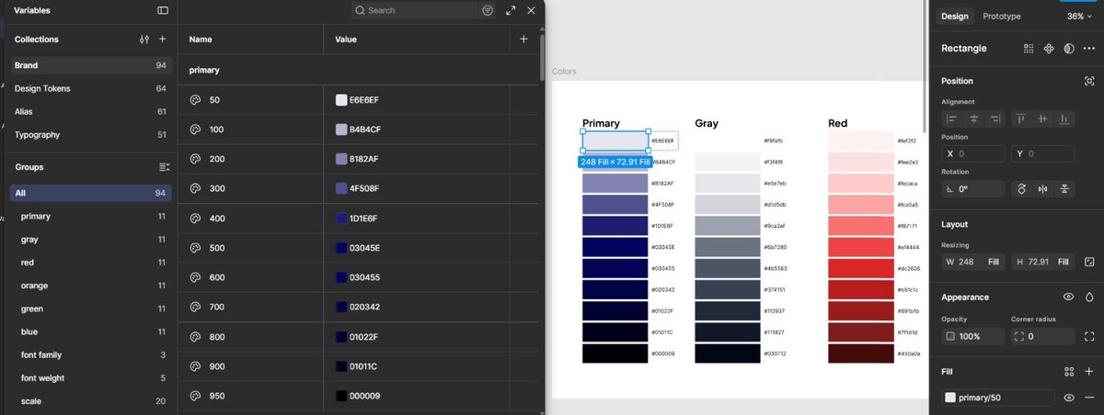The height and width of the screenshot is (415, 1104).
Task: Click the Rotation angle field
Action: tap(972, 189)
